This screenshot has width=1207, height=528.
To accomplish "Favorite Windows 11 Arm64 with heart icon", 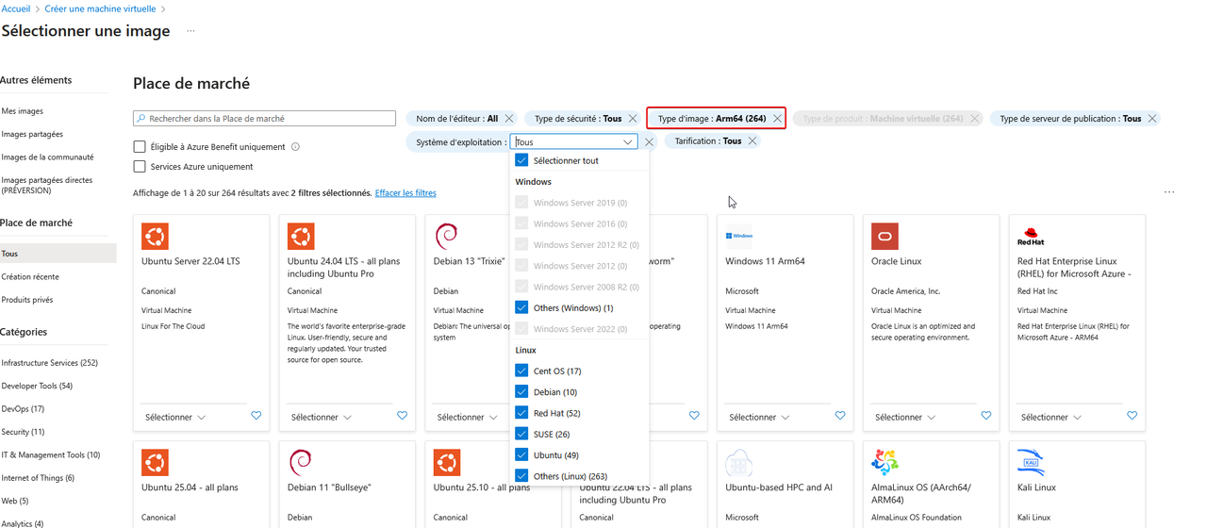I will pyautogui.click(x=840, y=416).
